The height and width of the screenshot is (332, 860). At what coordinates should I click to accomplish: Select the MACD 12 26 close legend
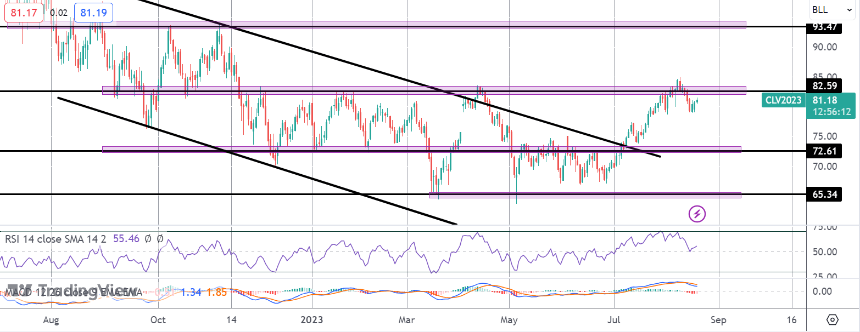(74, 293)
